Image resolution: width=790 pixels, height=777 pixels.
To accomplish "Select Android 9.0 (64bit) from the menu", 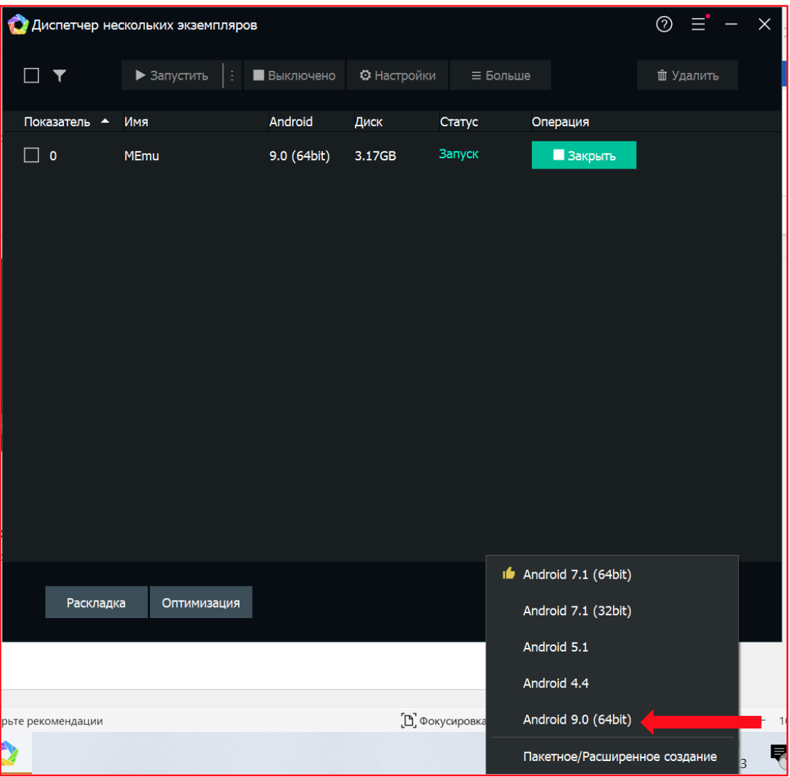I will click(577, 720).
